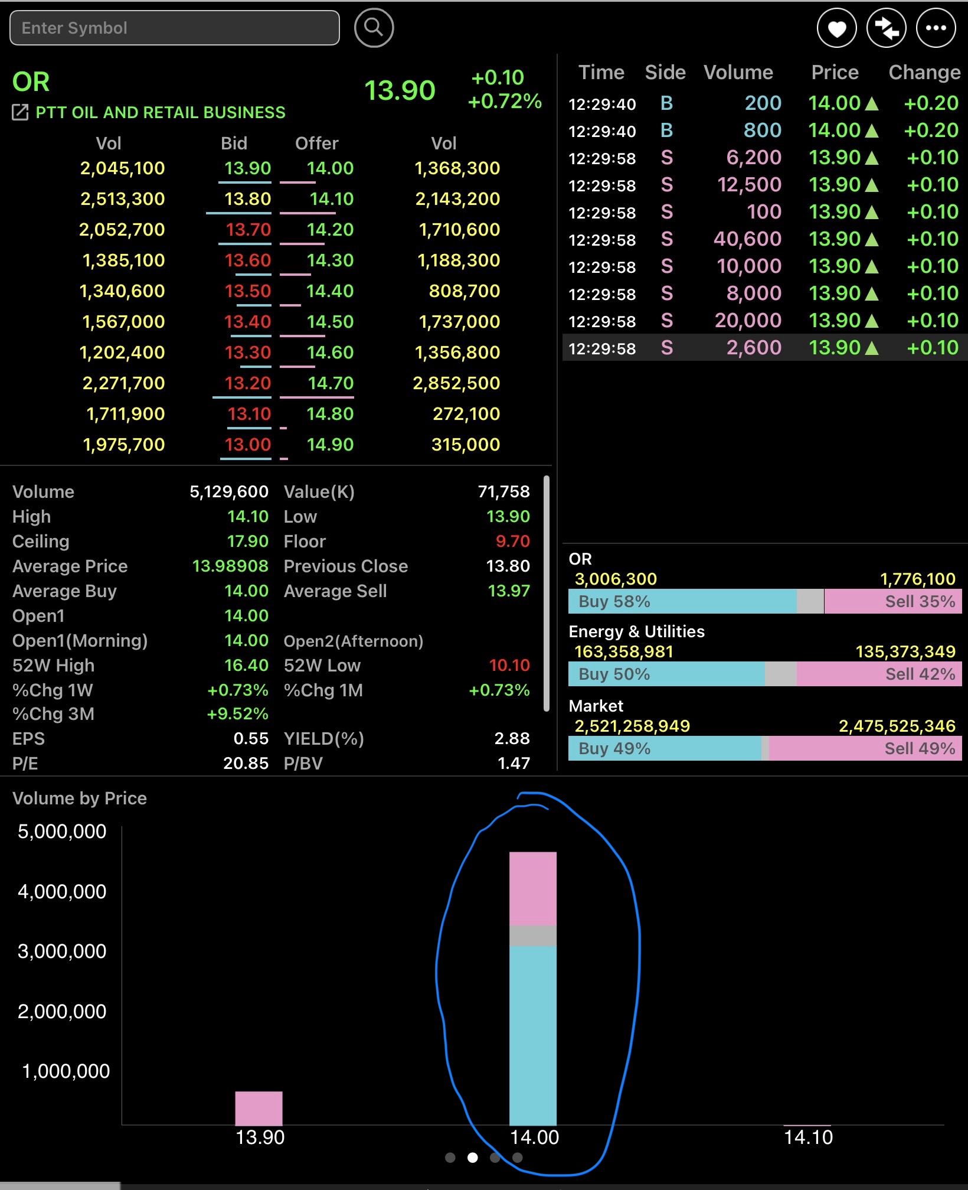Pick the 13.20 bid price
Image resolution: width=968 pixels, height=1190 pixels.
pos(248,383)
